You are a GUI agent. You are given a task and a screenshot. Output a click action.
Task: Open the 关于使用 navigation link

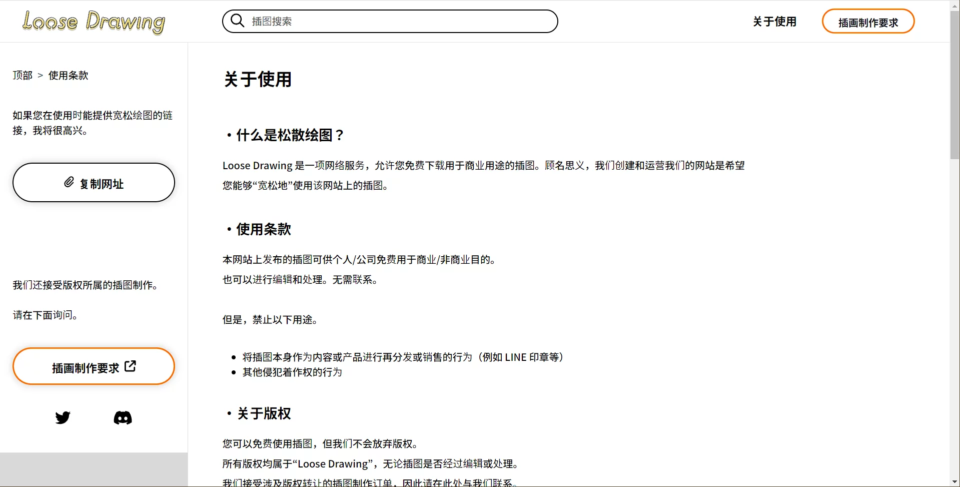tap(774, 22)
